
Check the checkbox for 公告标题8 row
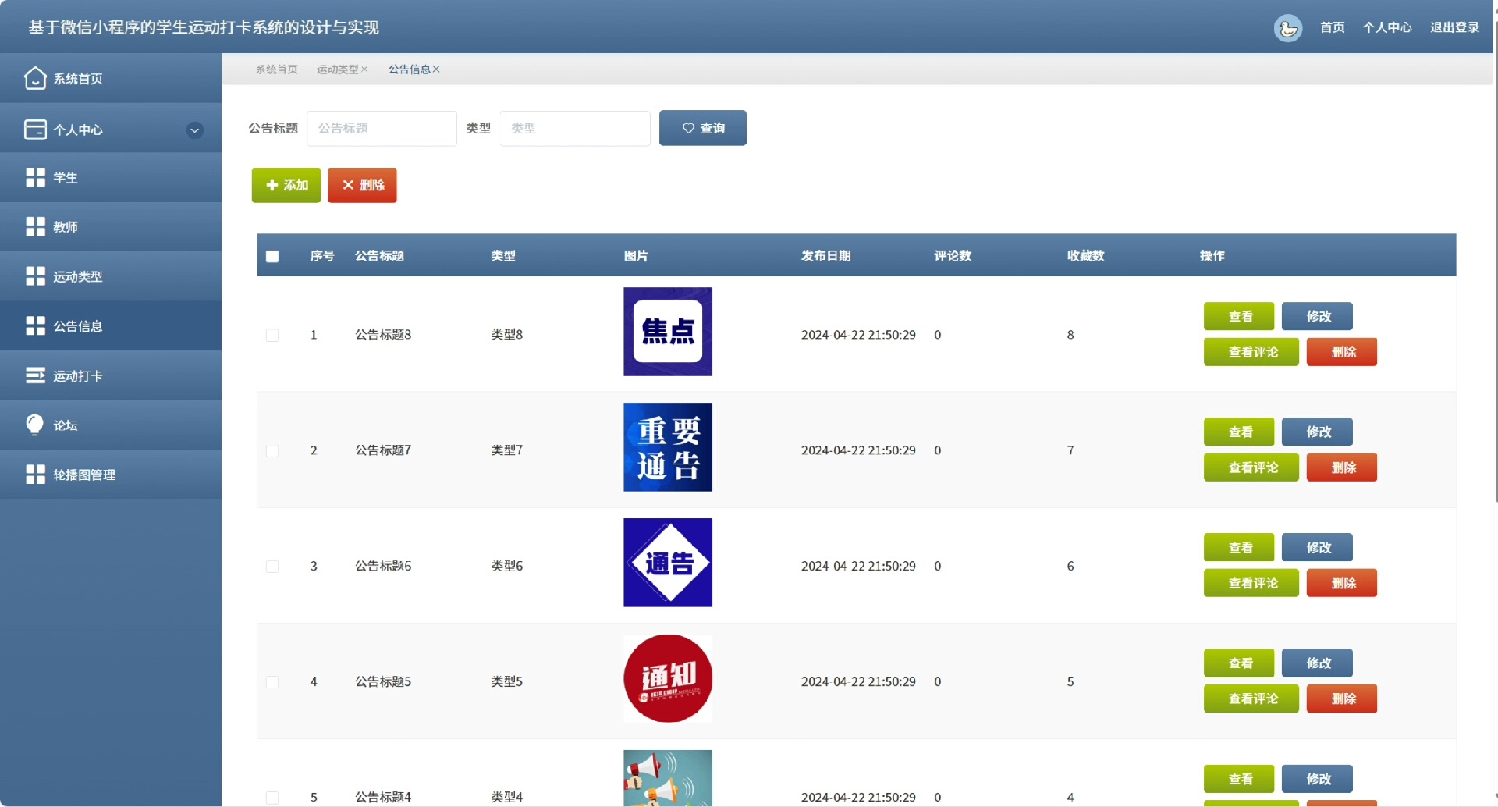click(272, 335)
